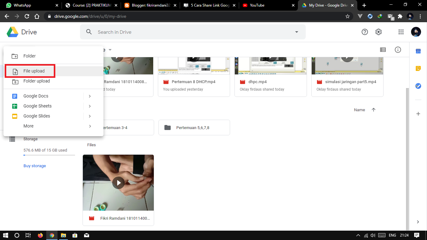Screen dimensions: 427x240
Task: Click the gray V extension icon
Action: tap(360, 16)
